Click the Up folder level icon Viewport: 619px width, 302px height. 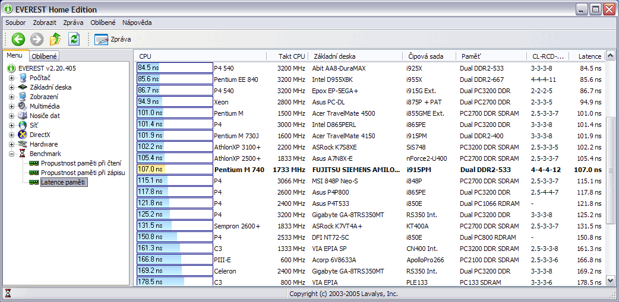pyautogui.click(x=55, y=39)
